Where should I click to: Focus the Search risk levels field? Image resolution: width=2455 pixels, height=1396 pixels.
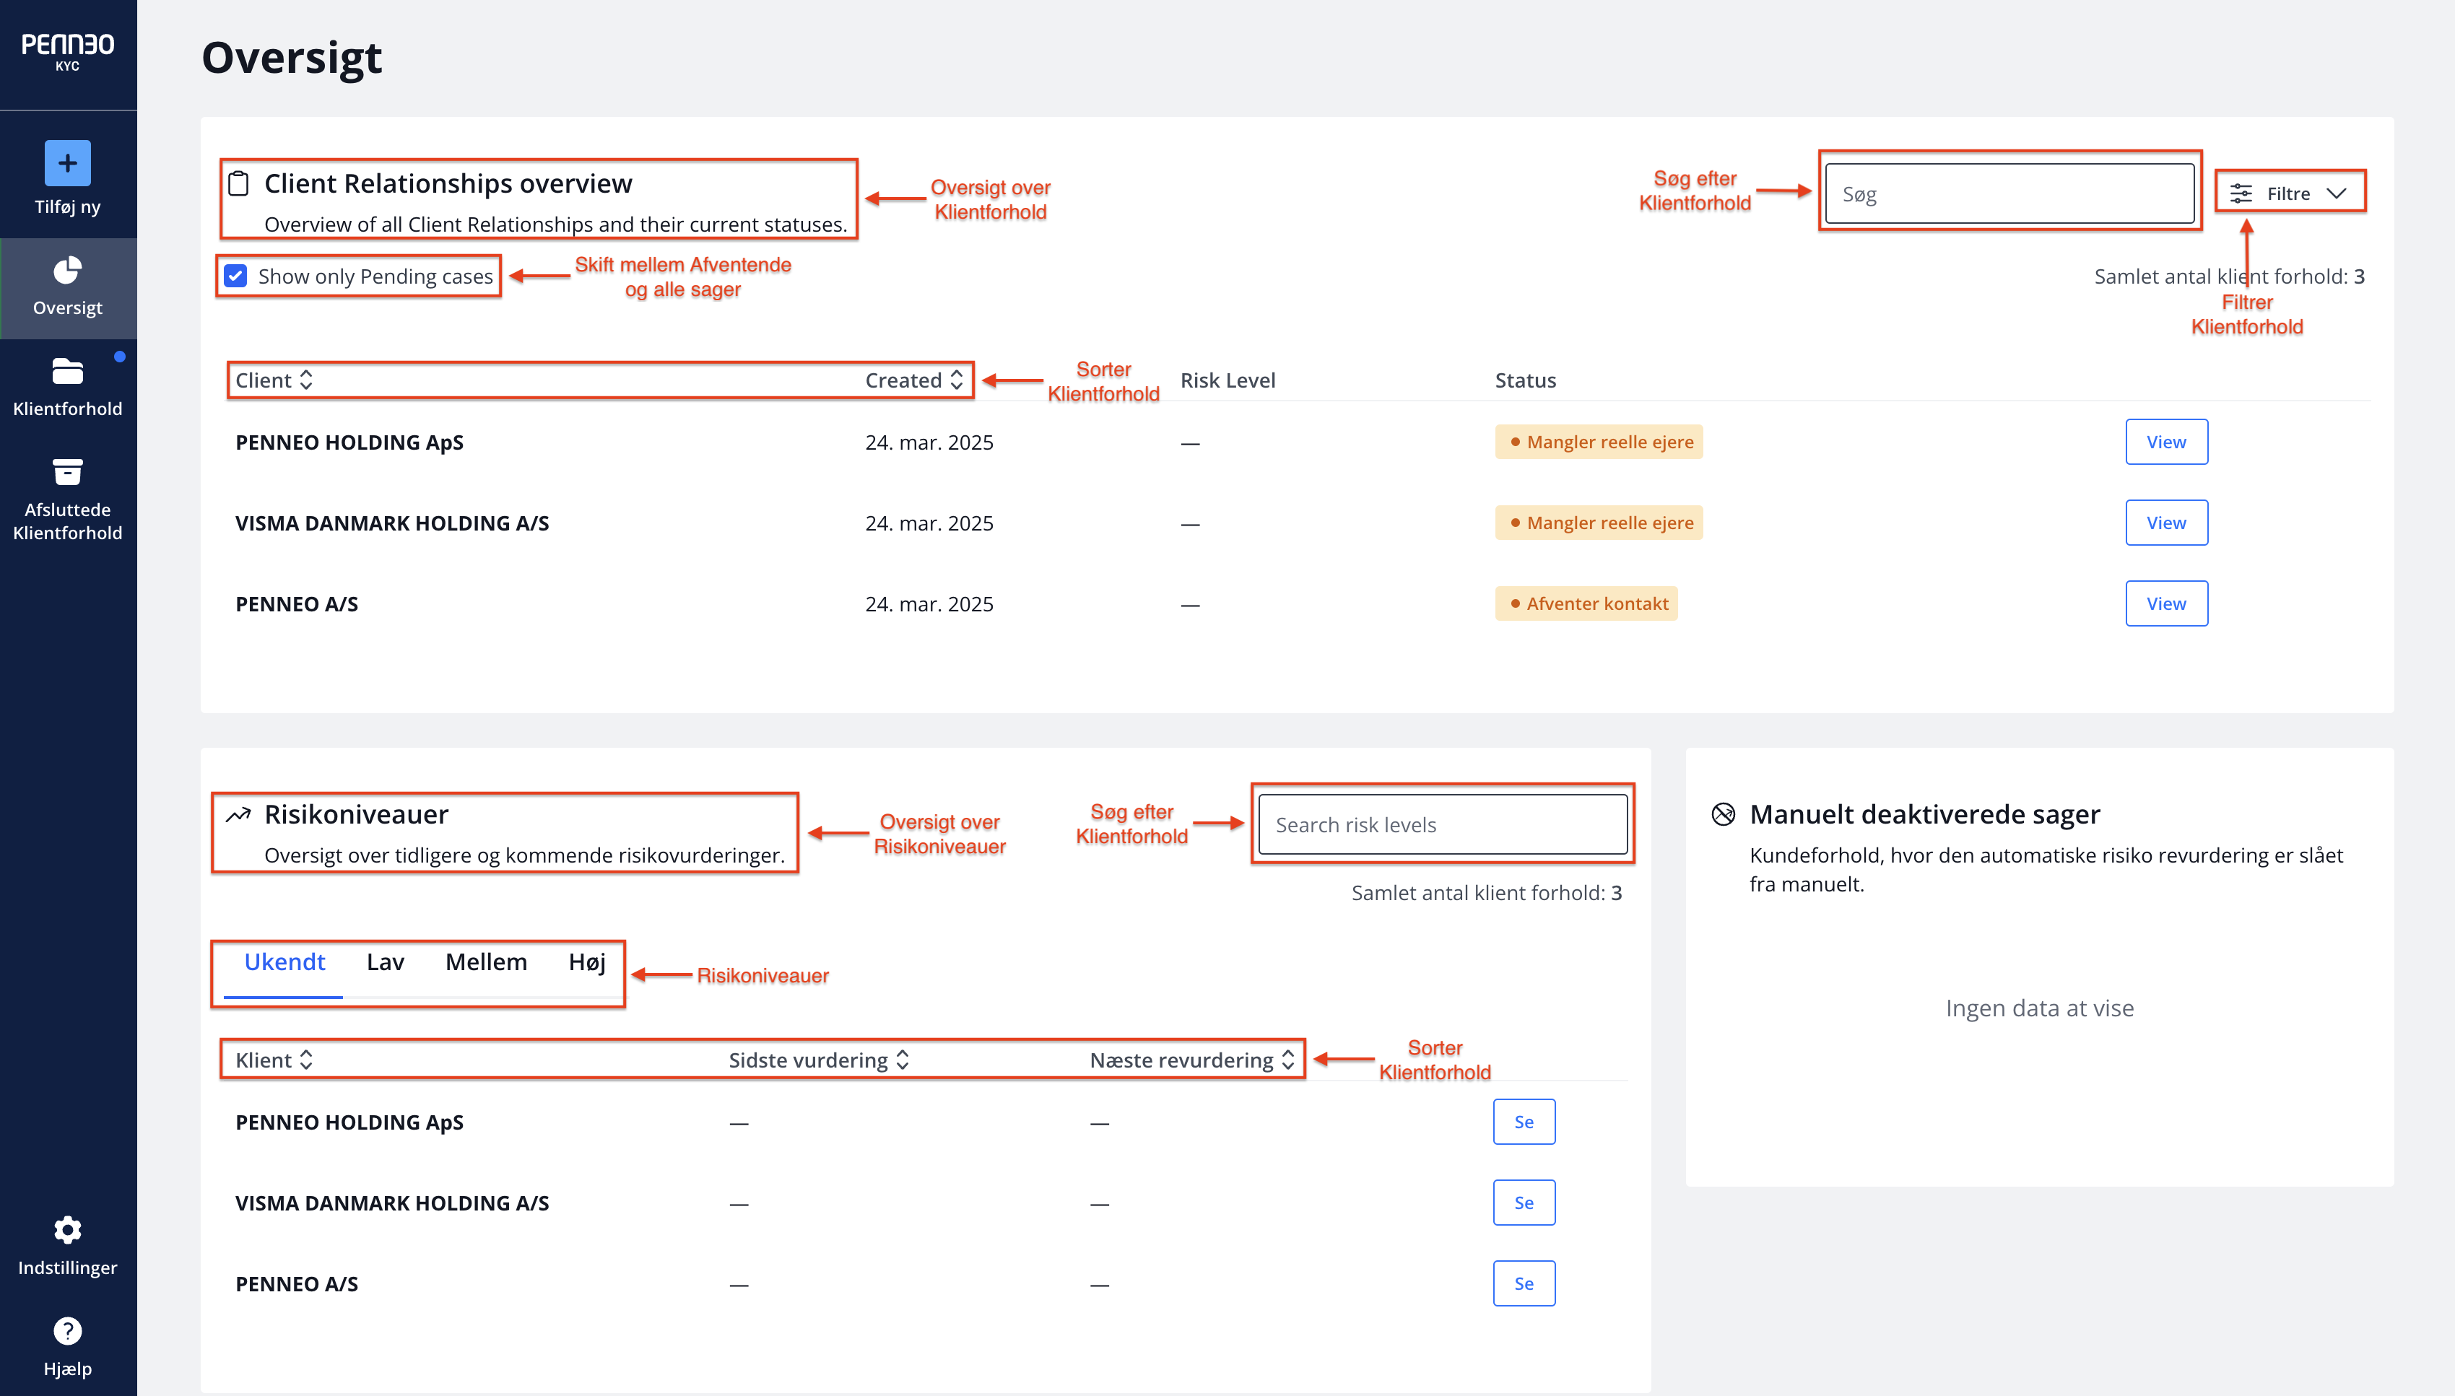pyautogui.click(x=1443, y=824)
